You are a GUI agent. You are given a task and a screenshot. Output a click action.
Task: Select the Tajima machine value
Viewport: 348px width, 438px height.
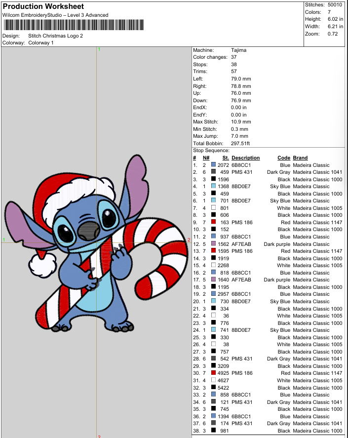pos(238,50)
